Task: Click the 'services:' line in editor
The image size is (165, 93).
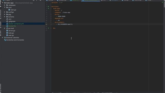Action: pos(55,6)
